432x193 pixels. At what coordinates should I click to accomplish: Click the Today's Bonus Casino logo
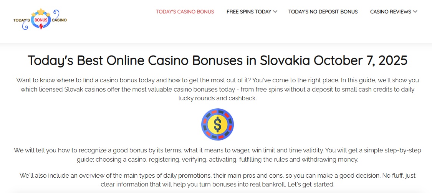(x=40, y=20)
